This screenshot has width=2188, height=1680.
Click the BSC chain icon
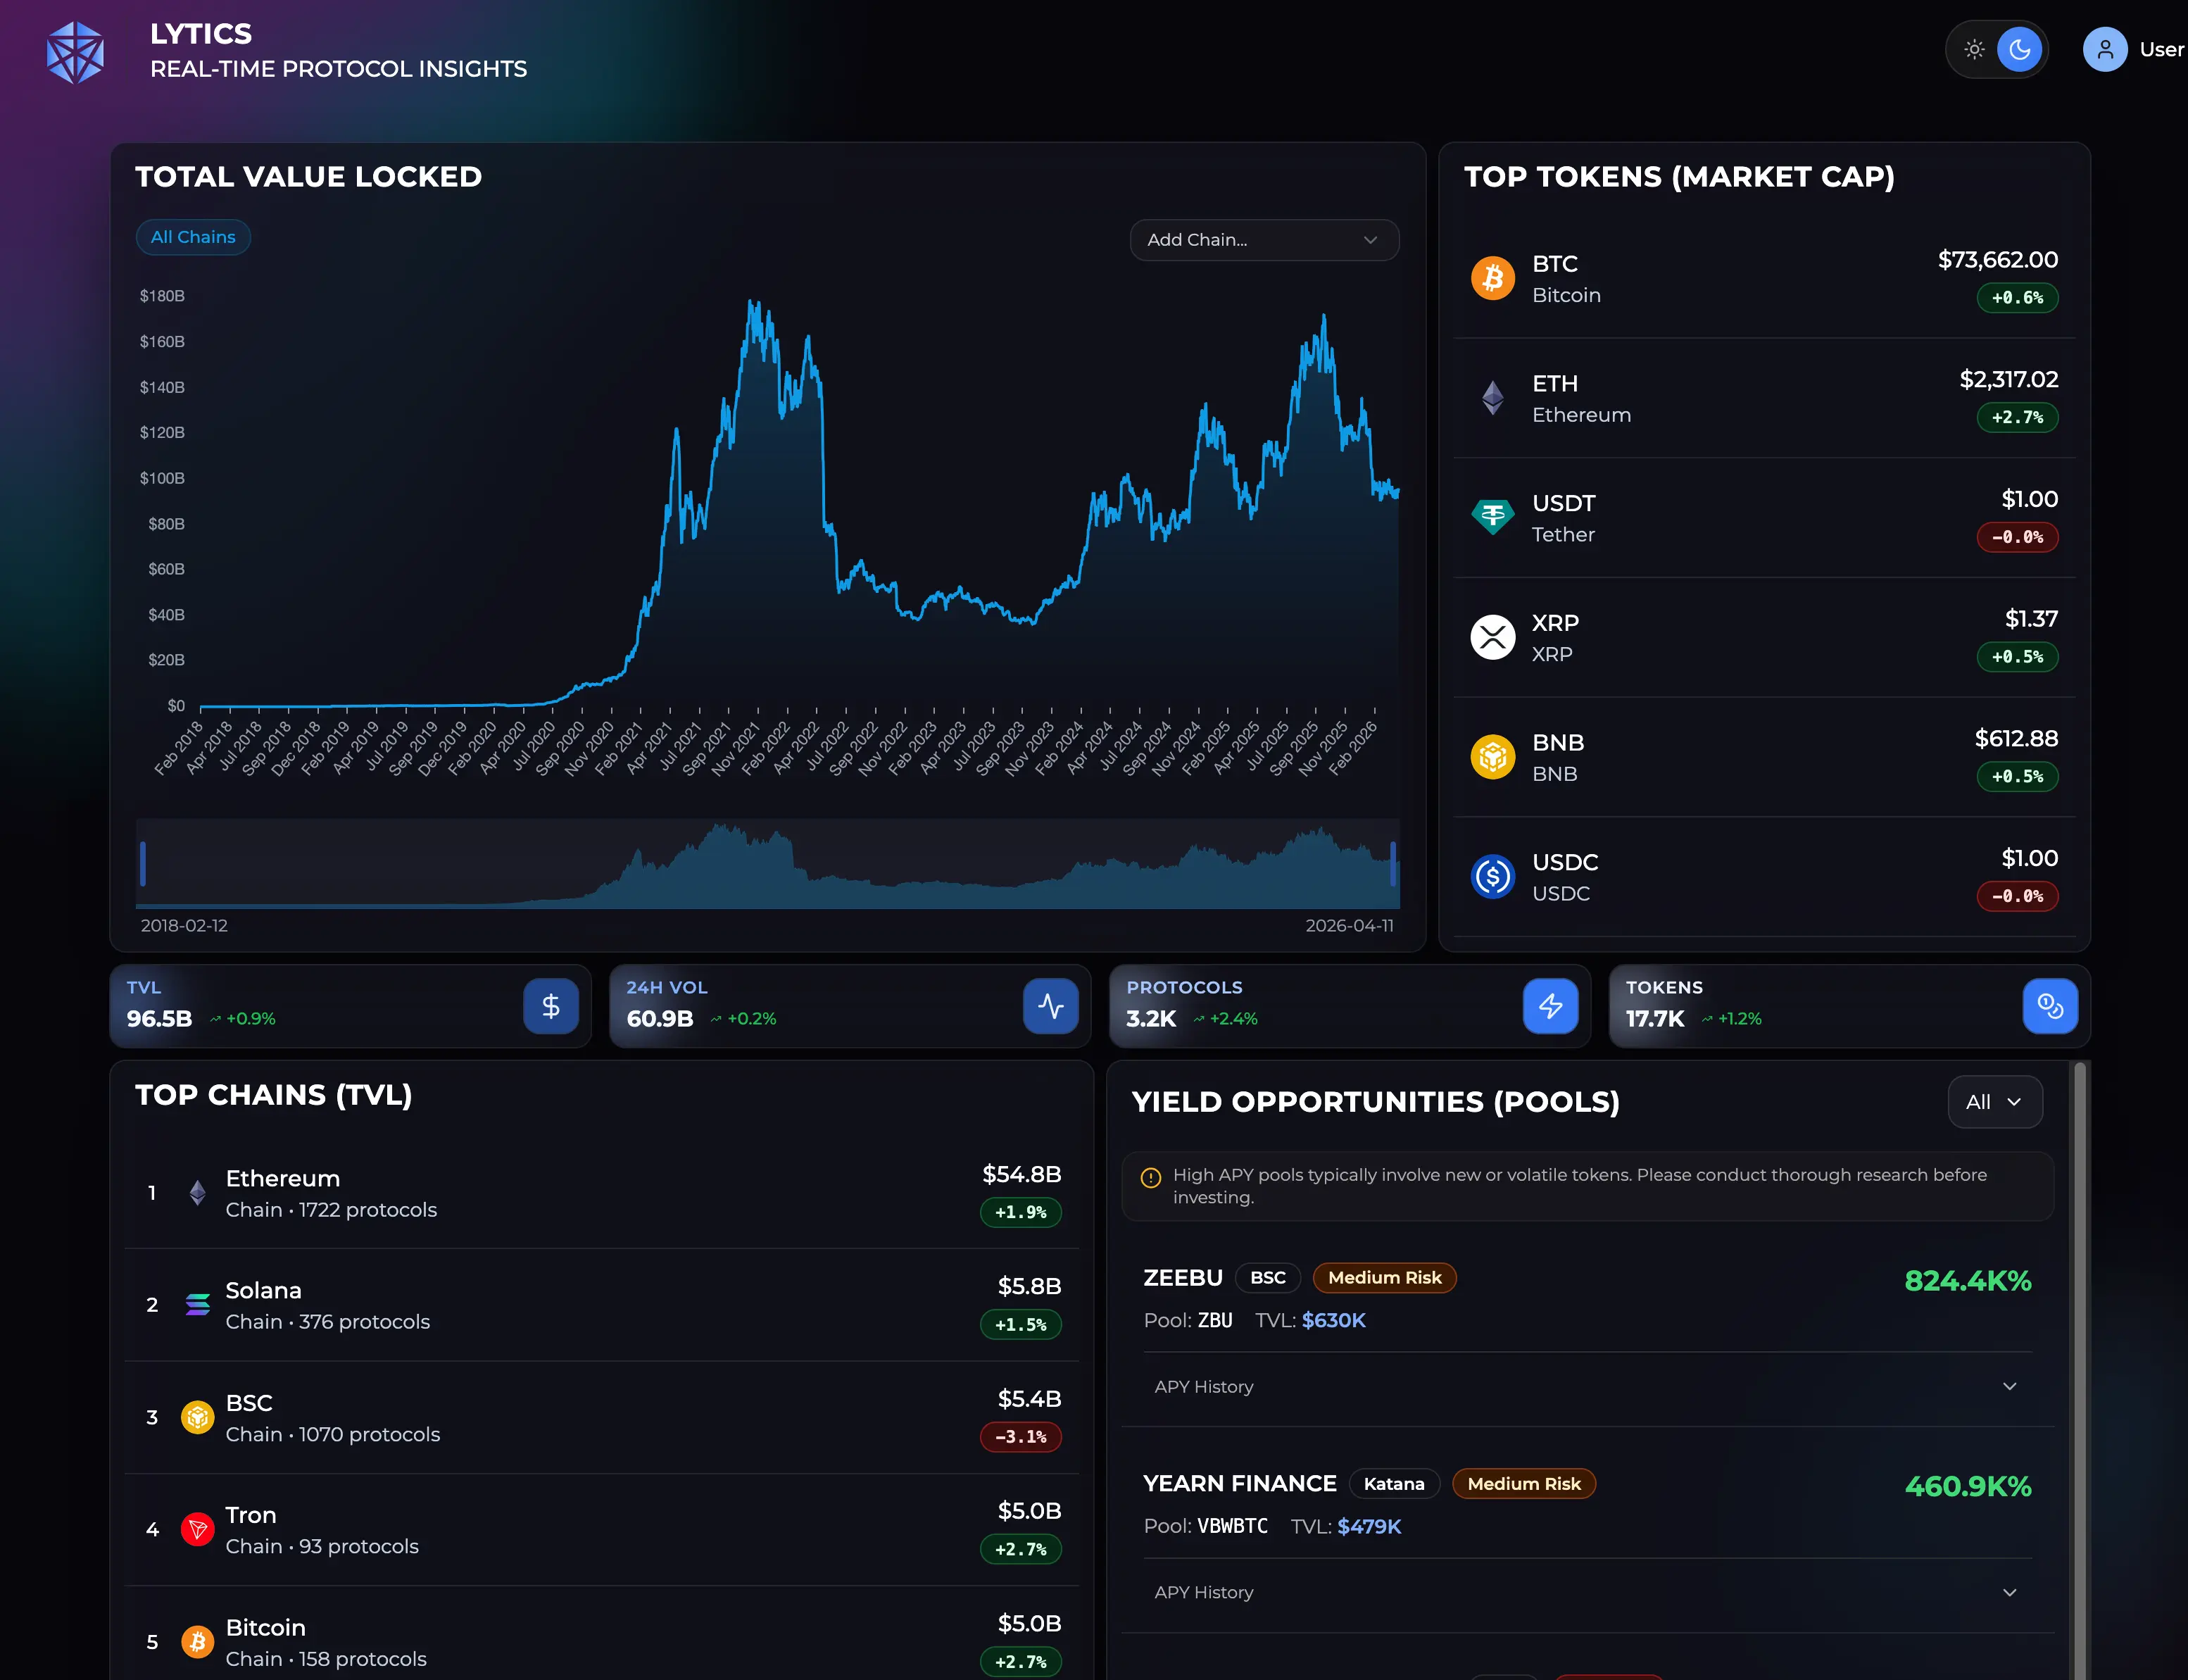(x=198, y=1417)
